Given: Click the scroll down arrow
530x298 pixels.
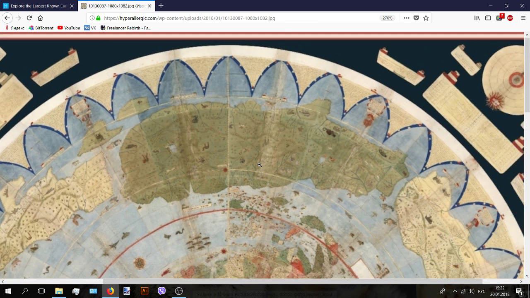Looking at the screenshot, I should 527,275.
